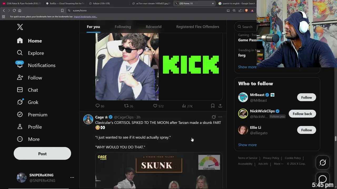The image size is (337, 189).
Task: Expand the footer More menu
Action: (279, 164)
